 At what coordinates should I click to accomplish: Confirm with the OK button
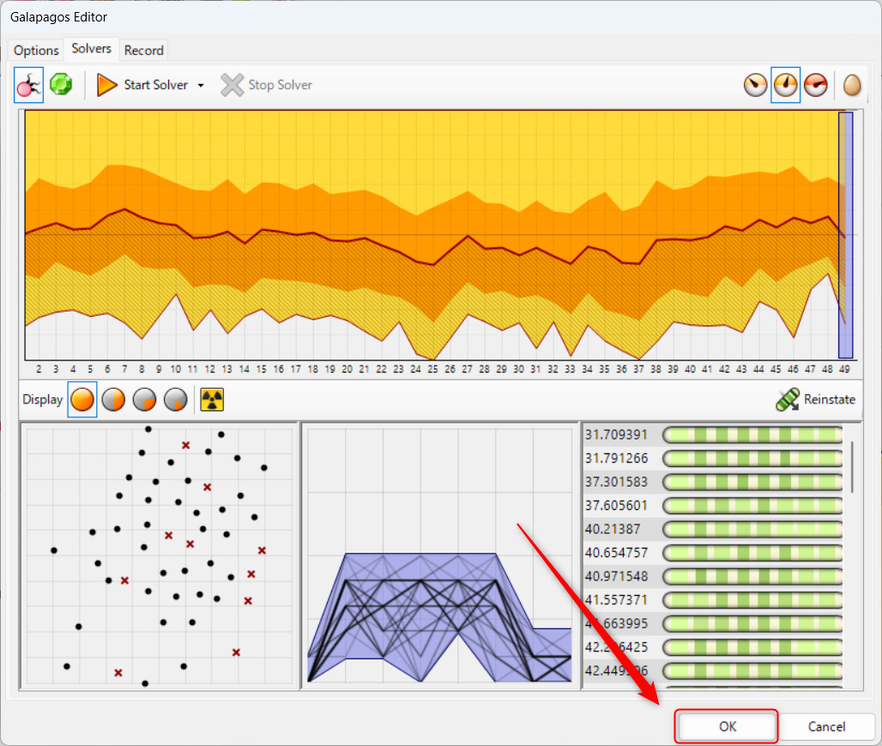[x=726, y=725]
